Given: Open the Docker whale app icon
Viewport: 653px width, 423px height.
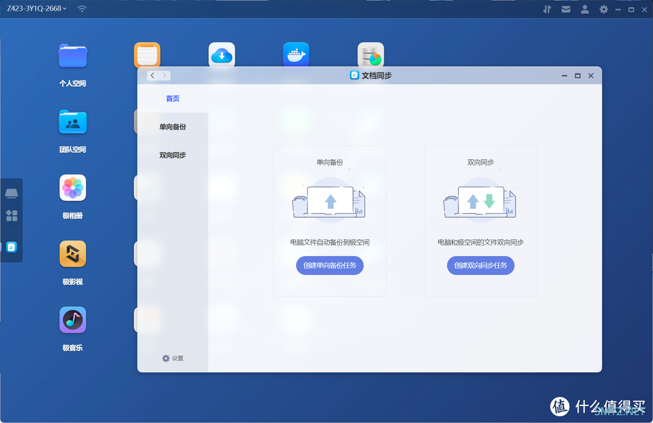Looking at the screenshot, I should click(x=296, y=54).
